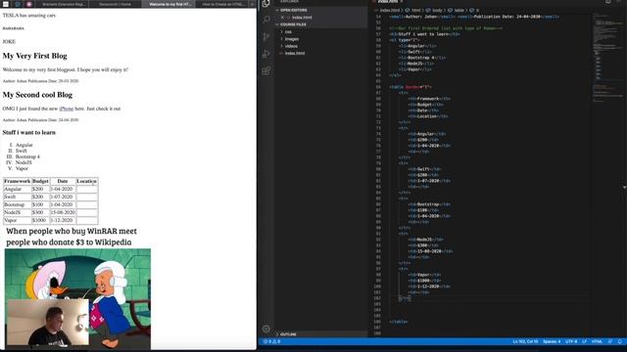The width and height of the screenshot is (627, 352).
Task: Open a new browser tab with the plus button
Action: [x=252, y=4]
